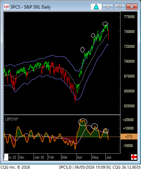Click the 650000 price axis label
This screenshot has width=141, height=170.
pyautogui.click(x=129, y=91)
